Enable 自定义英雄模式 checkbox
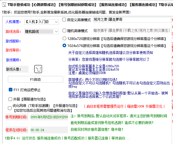This screenshot has height=144, width=173. (64, 20)
